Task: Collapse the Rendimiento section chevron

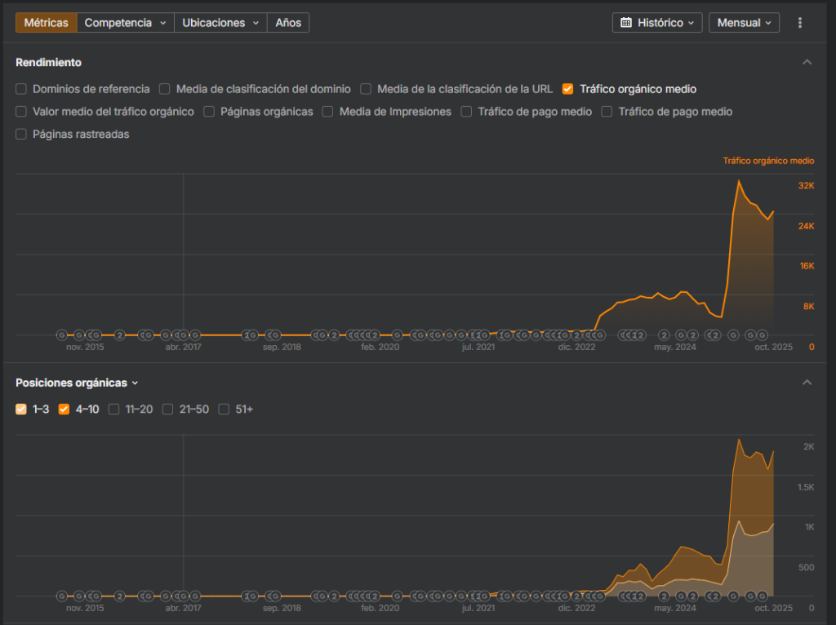Action: pyautogui.click(x=807, y=63)
